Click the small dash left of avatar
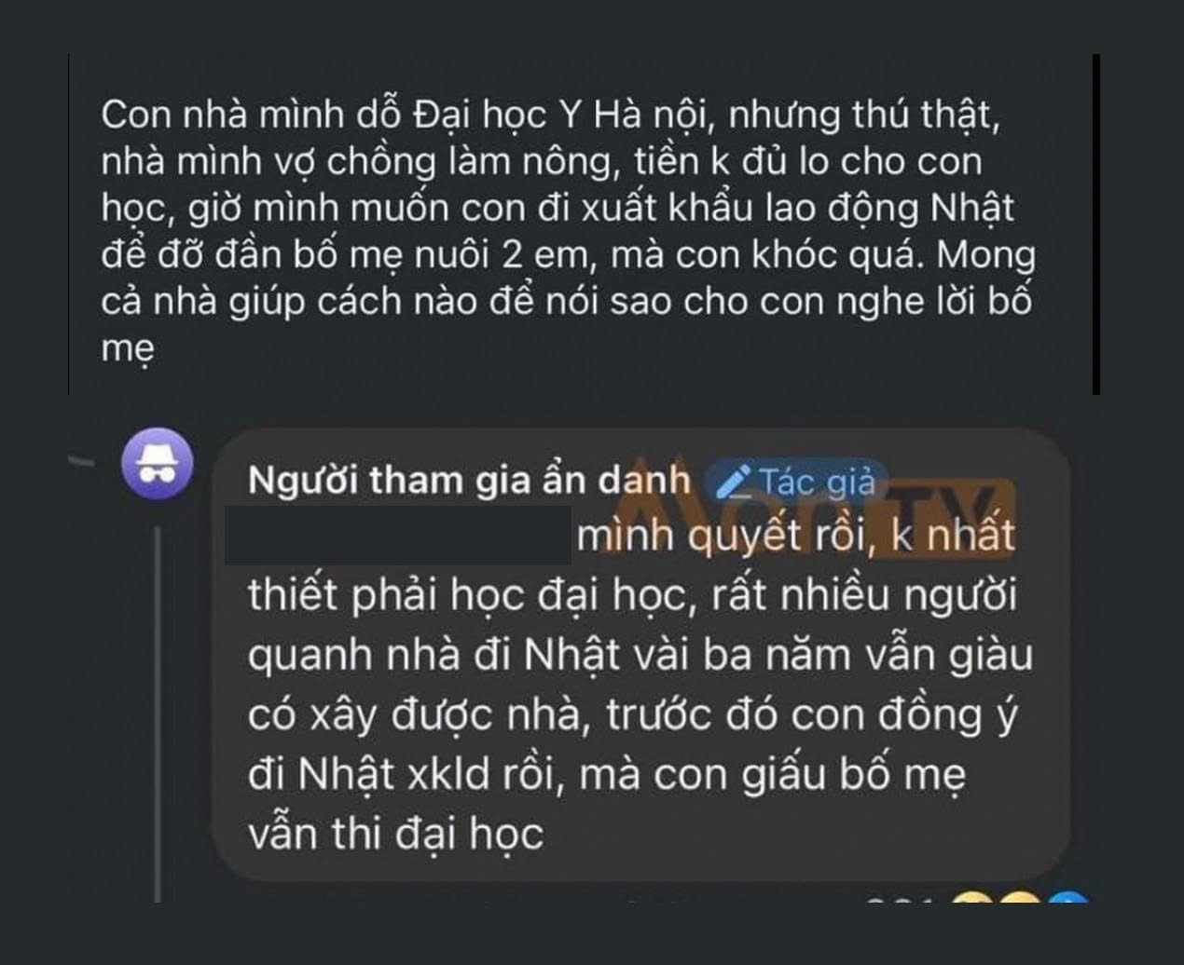Screen dimensions: 1184x965 82,460
